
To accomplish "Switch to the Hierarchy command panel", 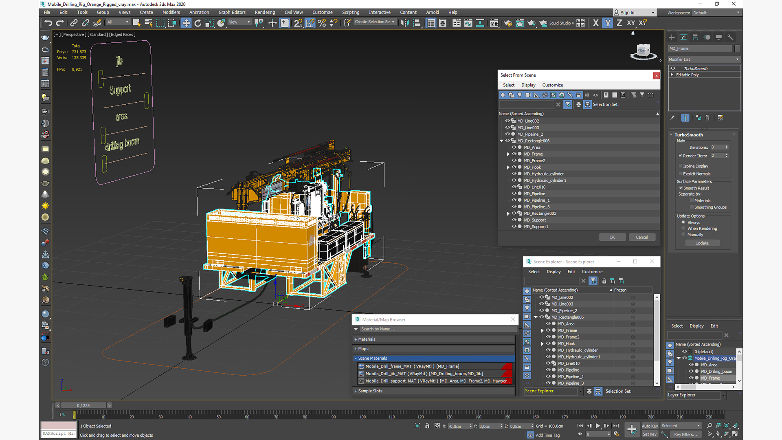I will [695, 37].
